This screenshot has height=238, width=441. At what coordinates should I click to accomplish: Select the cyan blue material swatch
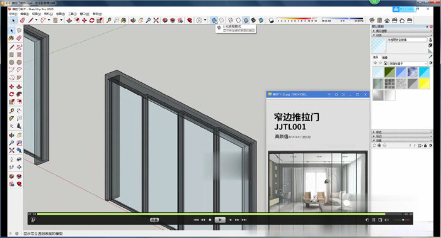tap(424, 72)
